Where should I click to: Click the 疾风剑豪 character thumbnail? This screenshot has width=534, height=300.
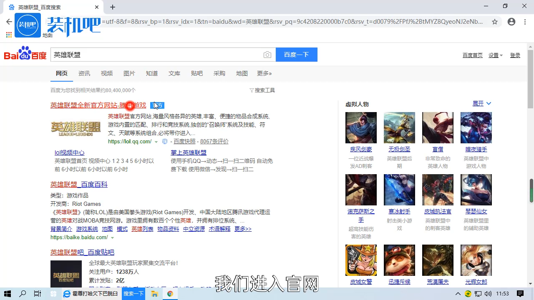[x=361, y=127]
